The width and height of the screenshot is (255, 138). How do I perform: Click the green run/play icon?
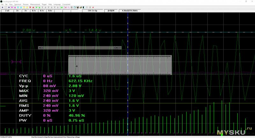[x=61, y=7]
